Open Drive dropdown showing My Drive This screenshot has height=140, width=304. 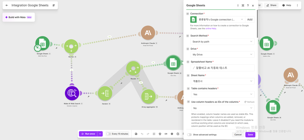[x=222, y=55]
